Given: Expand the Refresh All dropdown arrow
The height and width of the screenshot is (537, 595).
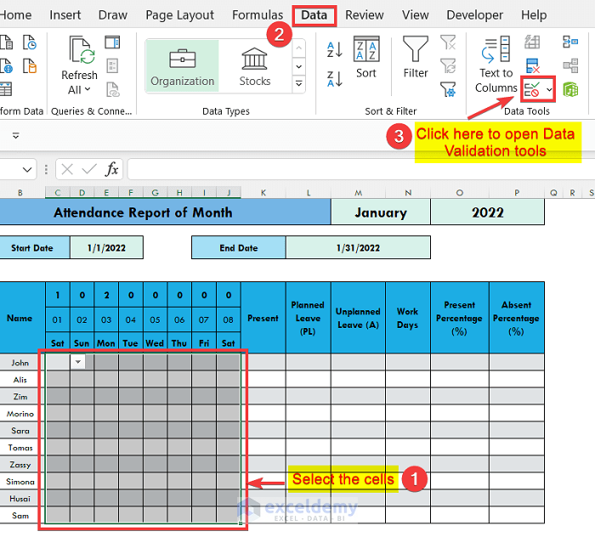Looking at the screenshot, I should point(88,89).
